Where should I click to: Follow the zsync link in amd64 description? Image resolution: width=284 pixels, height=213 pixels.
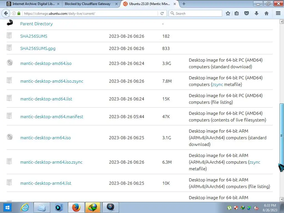[x=217, y=84]
